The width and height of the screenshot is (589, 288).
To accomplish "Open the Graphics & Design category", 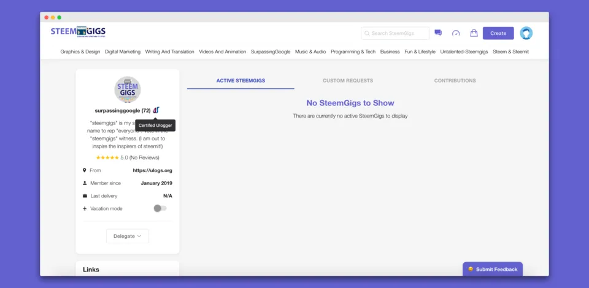I will [x=80, y=51].
